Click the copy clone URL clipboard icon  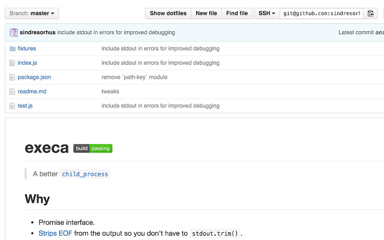[371, 13]
